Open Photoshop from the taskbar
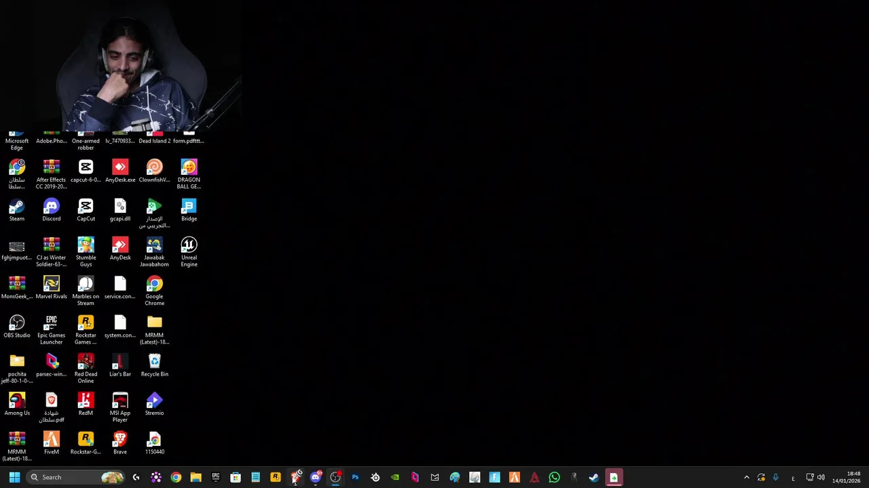Viewport: 869px width, 488px height. (x=355, y=477)
